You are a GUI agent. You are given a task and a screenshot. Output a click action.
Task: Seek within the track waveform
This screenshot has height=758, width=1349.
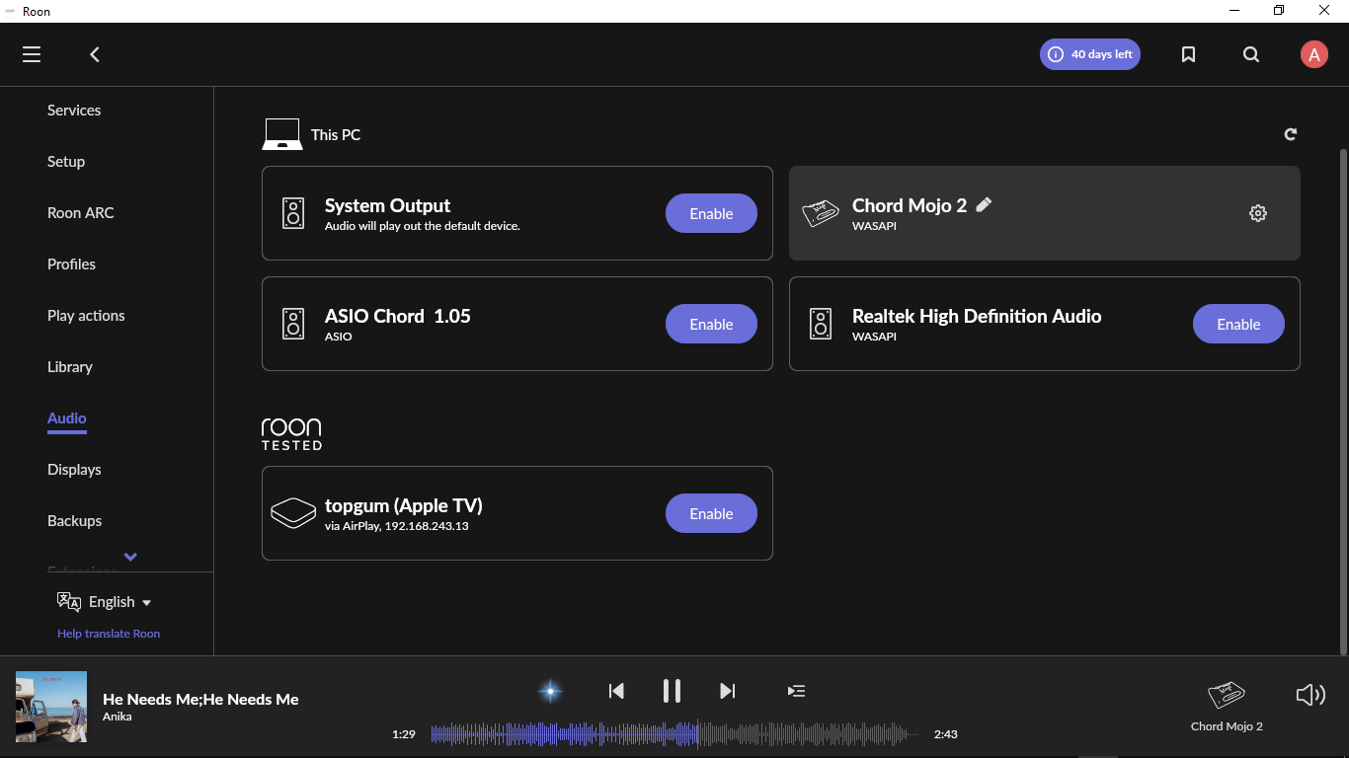coord(674,734)
